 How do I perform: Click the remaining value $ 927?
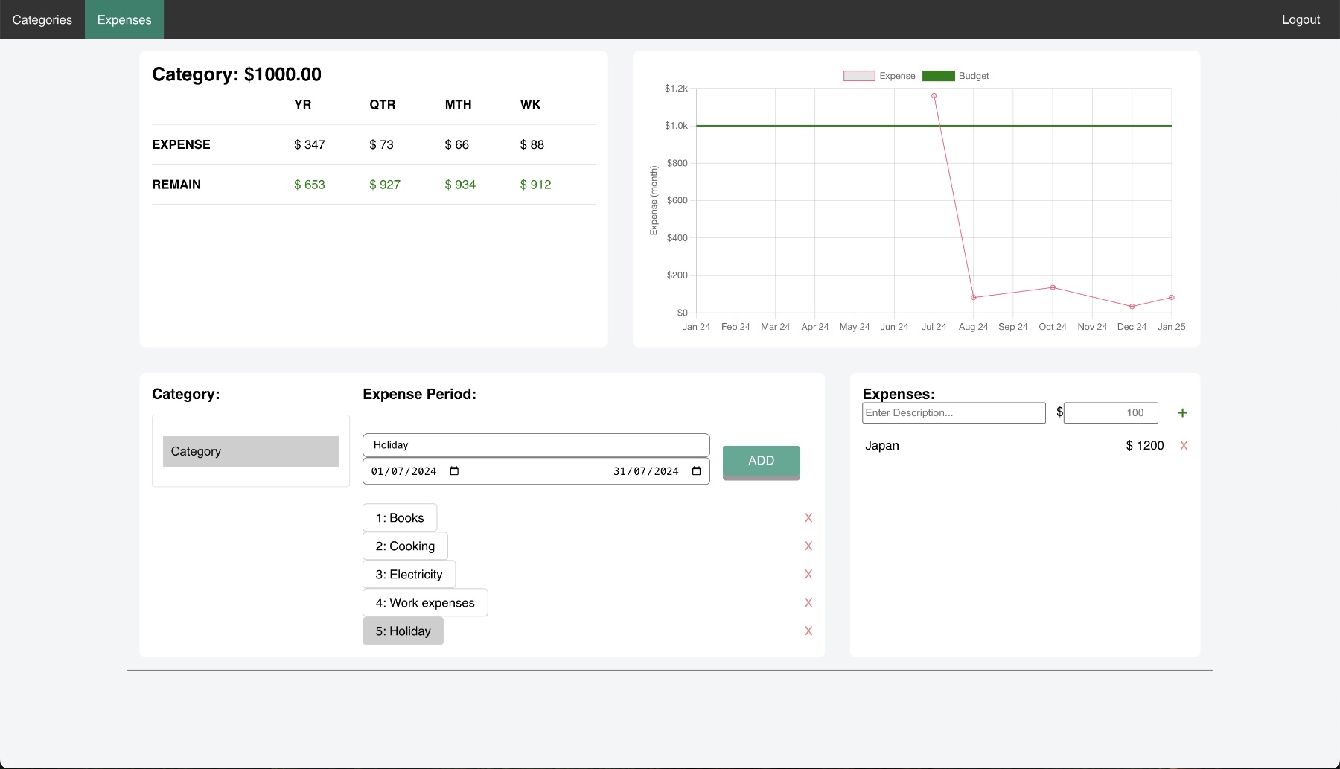[x=385, y=185]
